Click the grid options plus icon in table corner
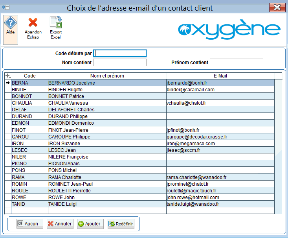 7,76
